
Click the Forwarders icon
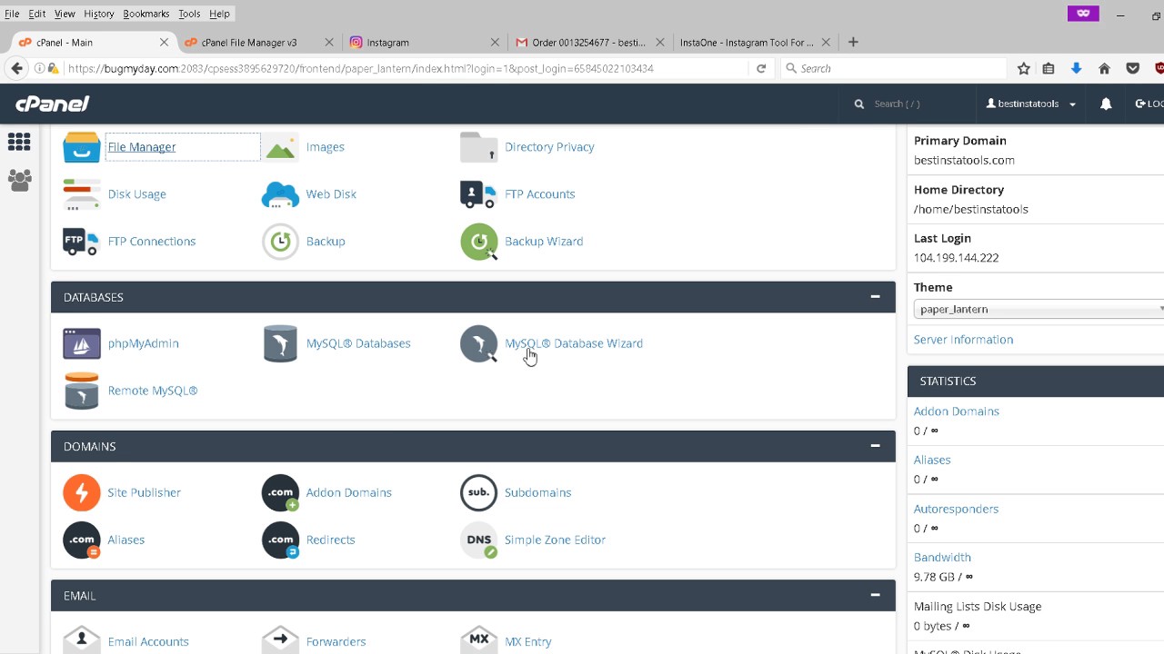[x=280, y=639]
